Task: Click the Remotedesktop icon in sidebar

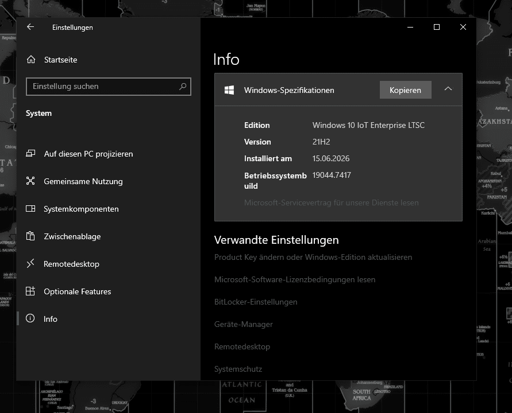Action: (x=30, y=263)
